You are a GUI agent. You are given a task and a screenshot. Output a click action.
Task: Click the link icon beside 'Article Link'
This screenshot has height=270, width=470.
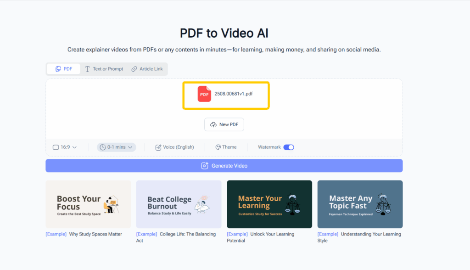(134, 69)
